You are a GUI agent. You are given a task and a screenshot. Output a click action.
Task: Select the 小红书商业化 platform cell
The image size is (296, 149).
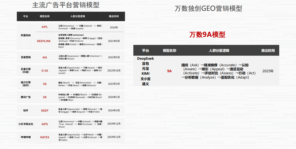click(26, 124)
